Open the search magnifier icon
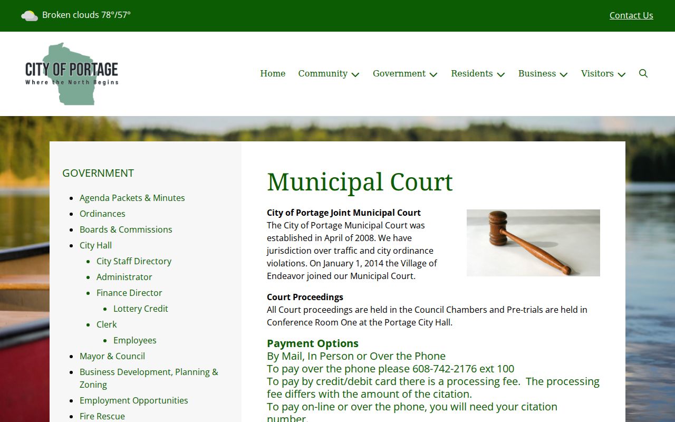This screenshot has height=422, width=675. tap(643, 73)
